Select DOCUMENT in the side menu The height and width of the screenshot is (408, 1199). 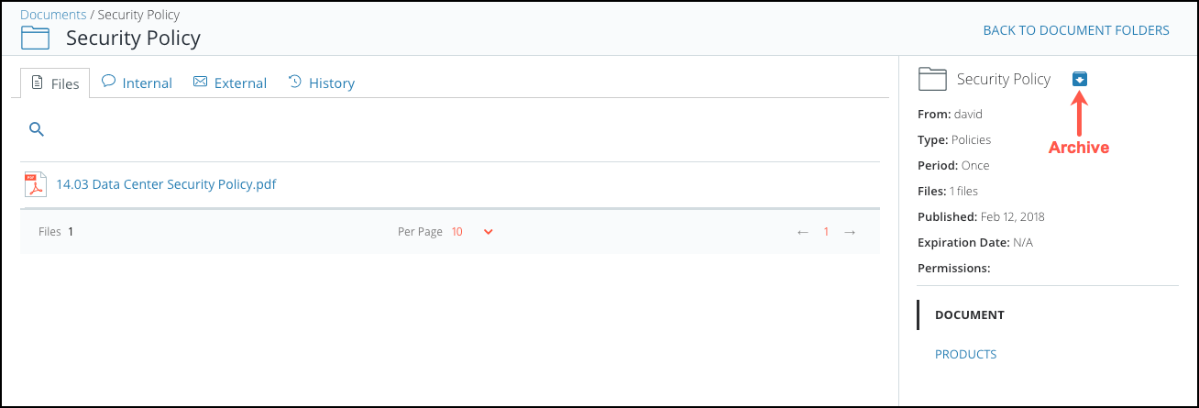(970, 314)
